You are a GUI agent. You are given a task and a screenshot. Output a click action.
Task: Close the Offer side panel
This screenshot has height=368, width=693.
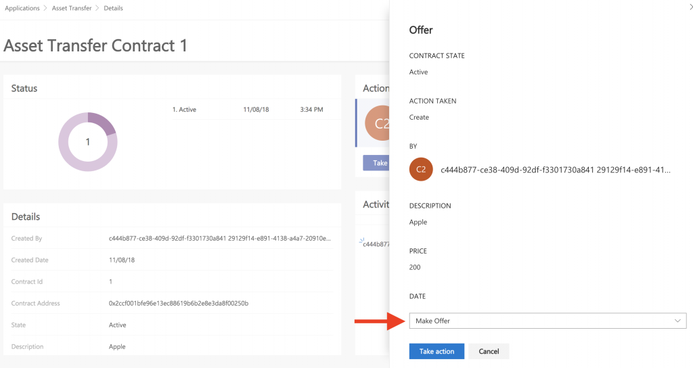pyautogui.click(x=688, y=5)
